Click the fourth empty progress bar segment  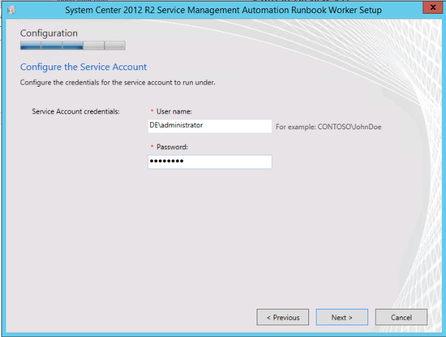coord(94,46)
